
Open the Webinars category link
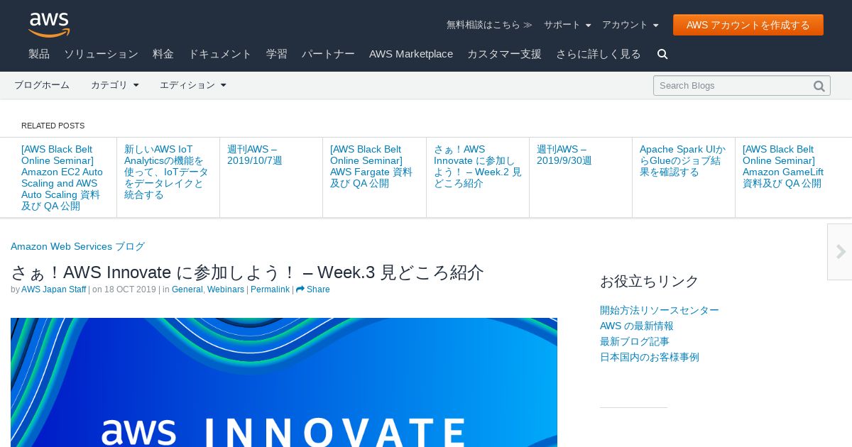coord(226,289)
